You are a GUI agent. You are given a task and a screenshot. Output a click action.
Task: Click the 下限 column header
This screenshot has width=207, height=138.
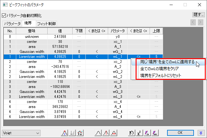click(79, 31)
